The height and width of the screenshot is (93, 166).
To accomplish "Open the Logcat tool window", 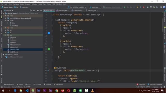I will (37, 84).
